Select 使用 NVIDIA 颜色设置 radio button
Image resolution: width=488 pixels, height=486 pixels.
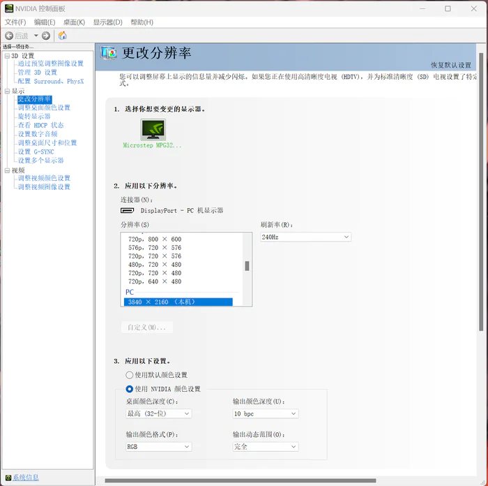[x=129, y=389]
